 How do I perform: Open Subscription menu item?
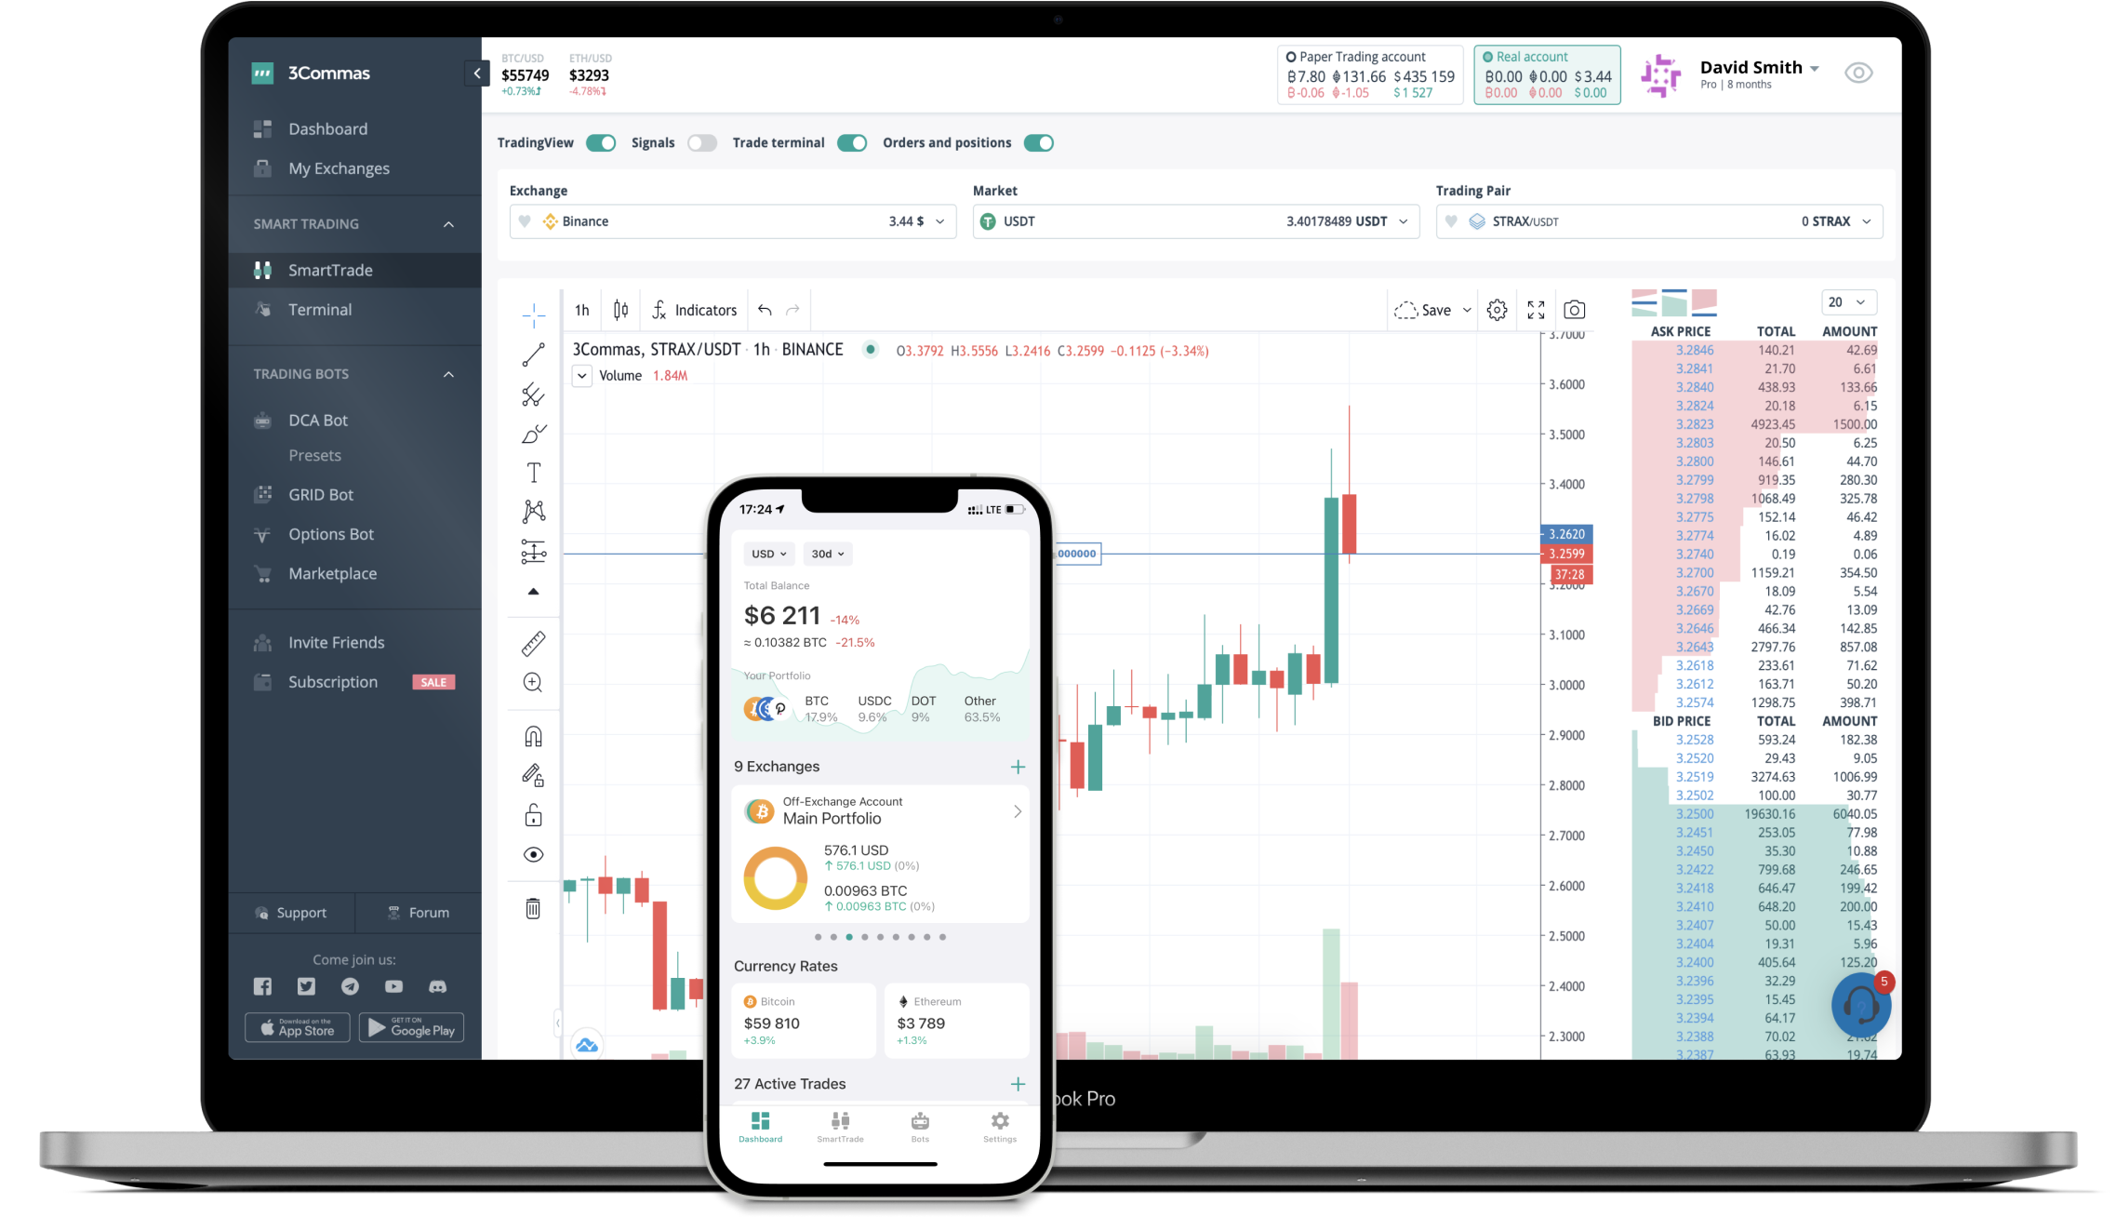coord(331,680)
